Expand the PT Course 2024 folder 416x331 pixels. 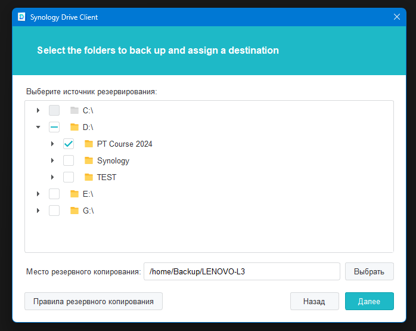(52, 144)
